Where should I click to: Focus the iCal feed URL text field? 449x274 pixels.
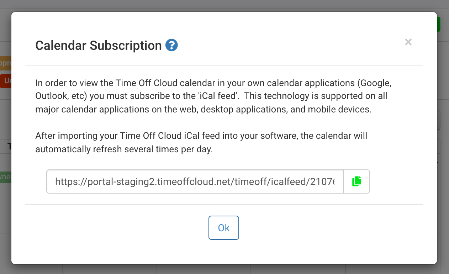pyautogui.click(x=195, y=181)
